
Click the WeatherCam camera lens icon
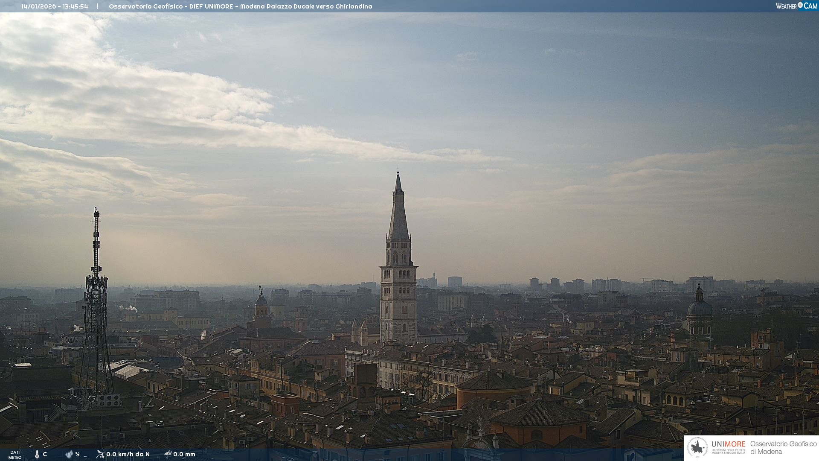click(x=800, y=5)
